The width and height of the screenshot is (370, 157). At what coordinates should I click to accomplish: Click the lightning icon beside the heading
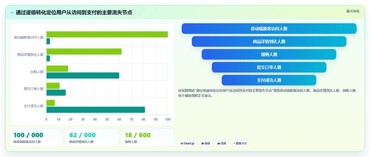pyautogui.click(x=12, y=13)
